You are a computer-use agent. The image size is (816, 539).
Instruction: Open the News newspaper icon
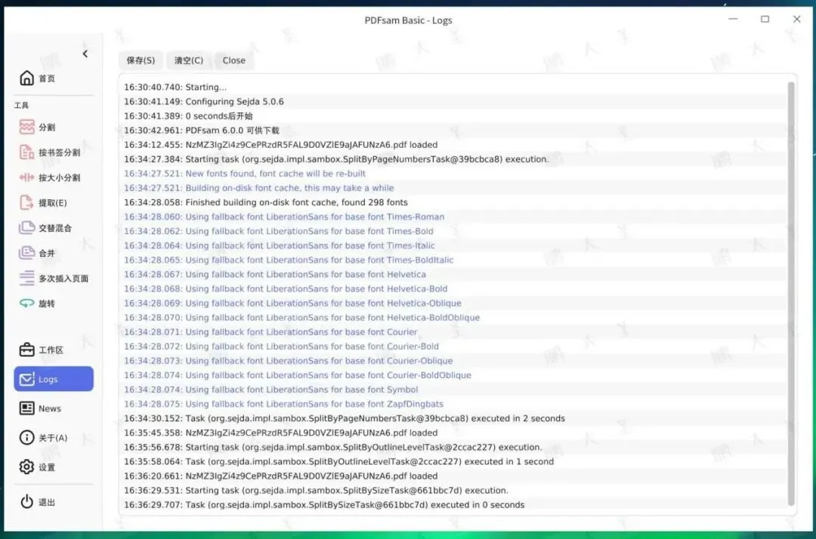(x=26, y=408)
